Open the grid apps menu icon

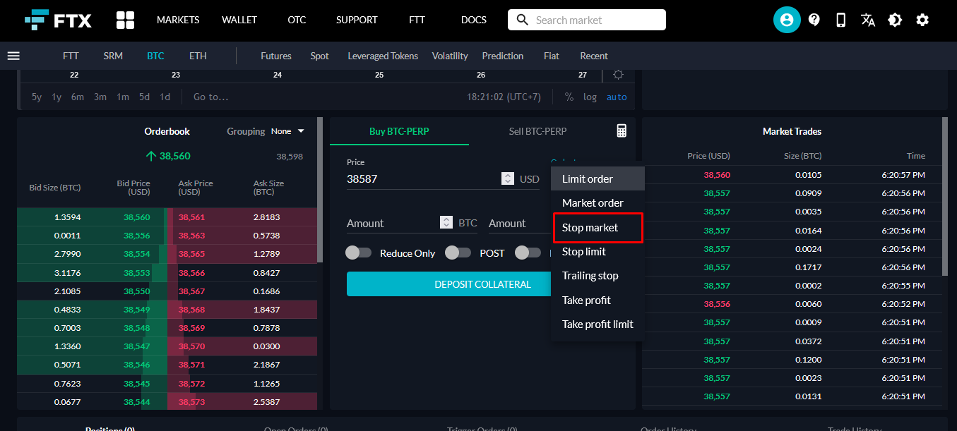point(125,20)
